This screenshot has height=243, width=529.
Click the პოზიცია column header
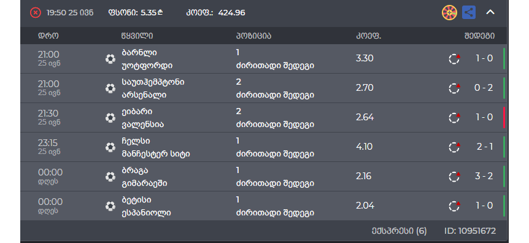coord(253,36)
